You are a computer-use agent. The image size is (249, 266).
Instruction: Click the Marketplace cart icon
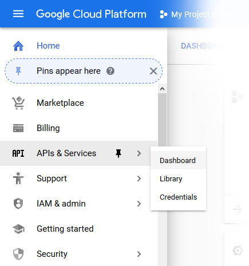tap(18, 103)
